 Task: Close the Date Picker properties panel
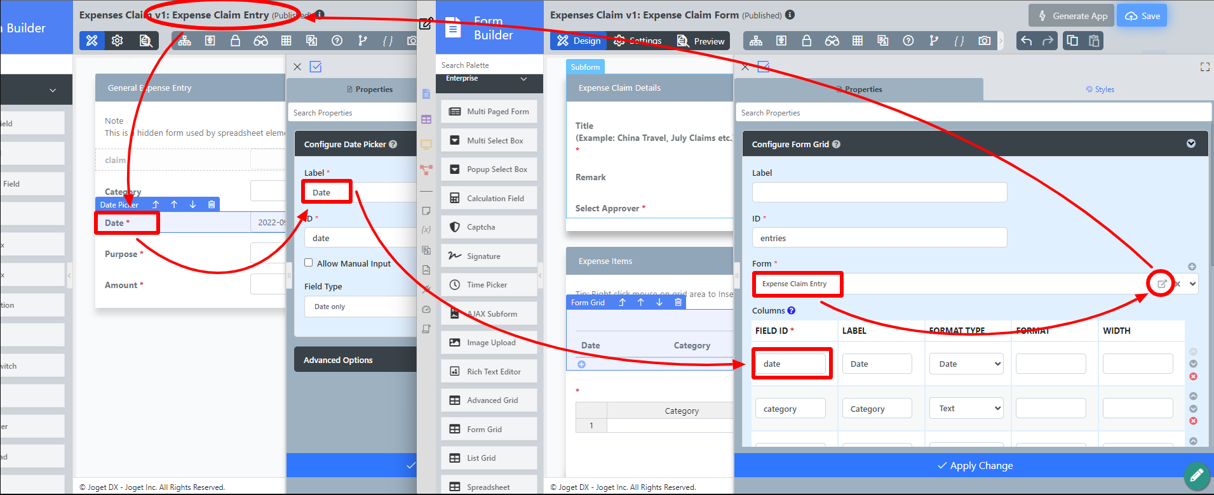(x=297, y=67)
